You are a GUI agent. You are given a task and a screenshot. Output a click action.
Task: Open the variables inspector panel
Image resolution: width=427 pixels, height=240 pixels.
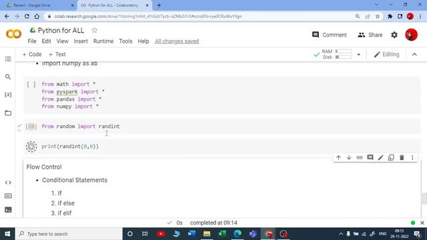point(8,95)
